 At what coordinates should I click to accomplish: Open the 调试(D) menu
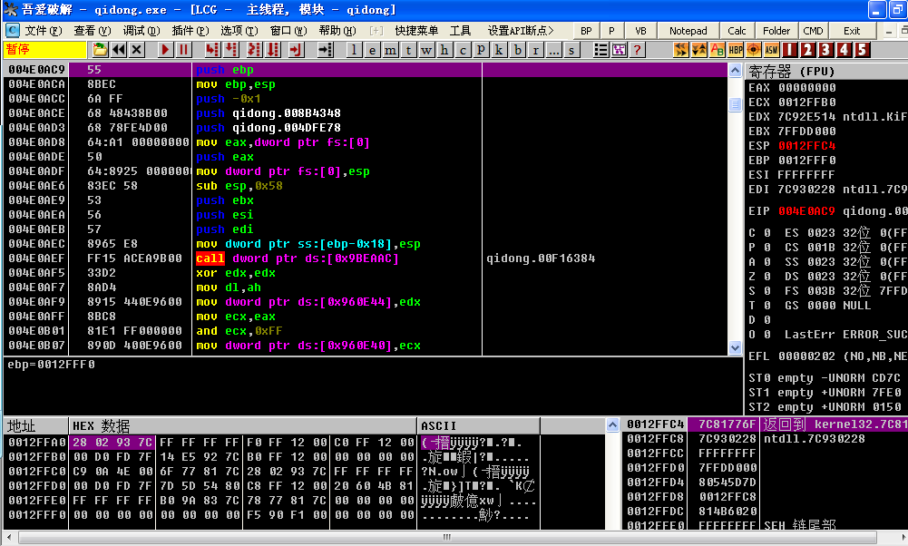(142, 31)
